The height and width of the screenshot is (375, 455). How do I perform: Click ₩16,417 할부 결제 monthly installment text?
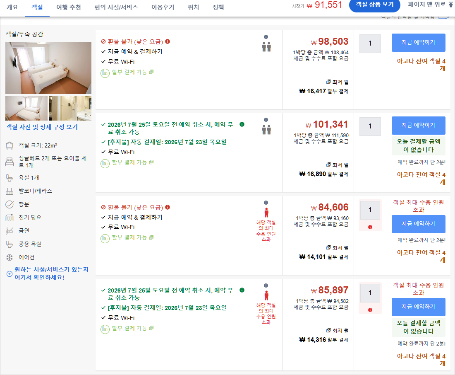[x=323, y=91]
